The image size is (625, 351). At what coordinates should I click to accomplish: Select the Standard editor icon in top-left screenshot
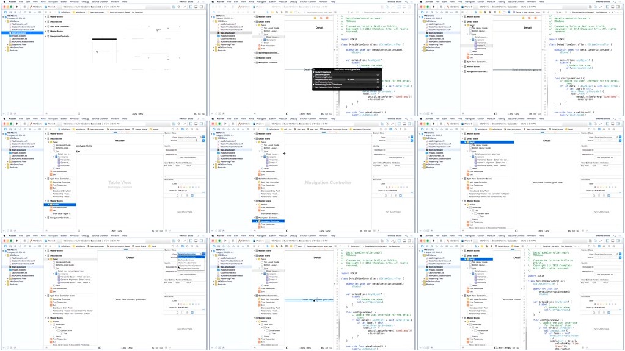point(174,7)
